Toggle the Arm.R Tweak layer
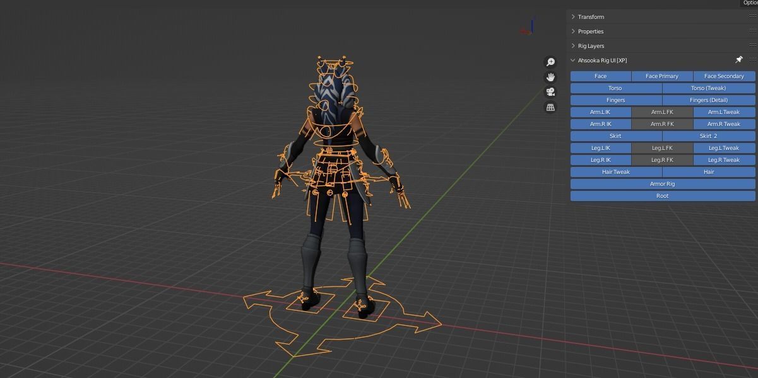 tap(725, 124)
